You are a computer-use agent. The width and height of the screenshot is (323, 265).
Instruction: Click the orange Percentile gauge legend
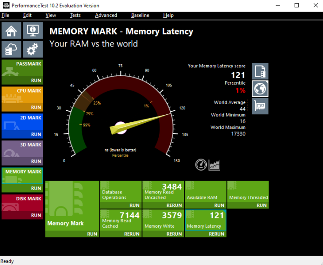point(120,155)
